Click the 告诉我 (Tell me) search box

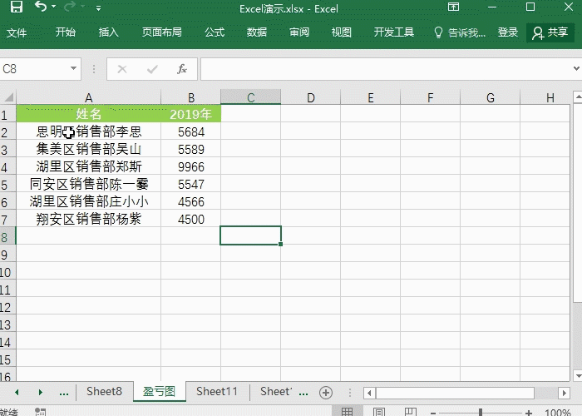tap(461, 32)
